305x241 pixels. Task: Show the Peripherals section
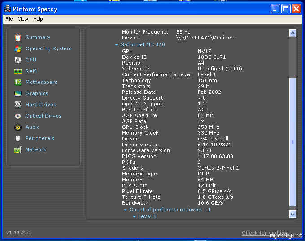point(40,138)
